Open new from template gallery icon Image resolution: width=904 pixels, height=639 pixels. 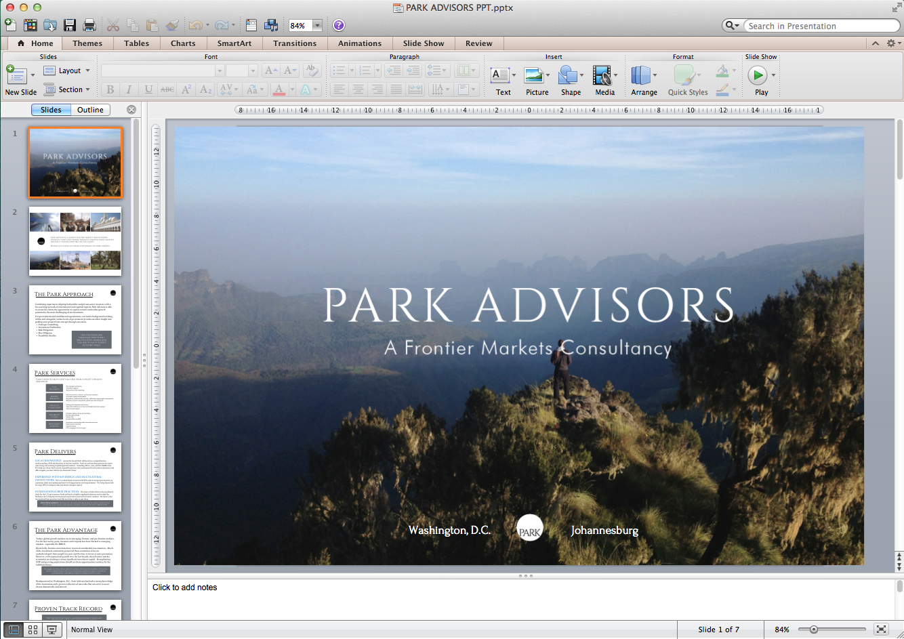point(30,25)
